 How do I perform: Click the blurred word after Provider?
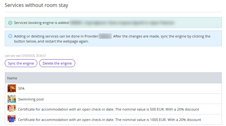click(x=105, y=36)
